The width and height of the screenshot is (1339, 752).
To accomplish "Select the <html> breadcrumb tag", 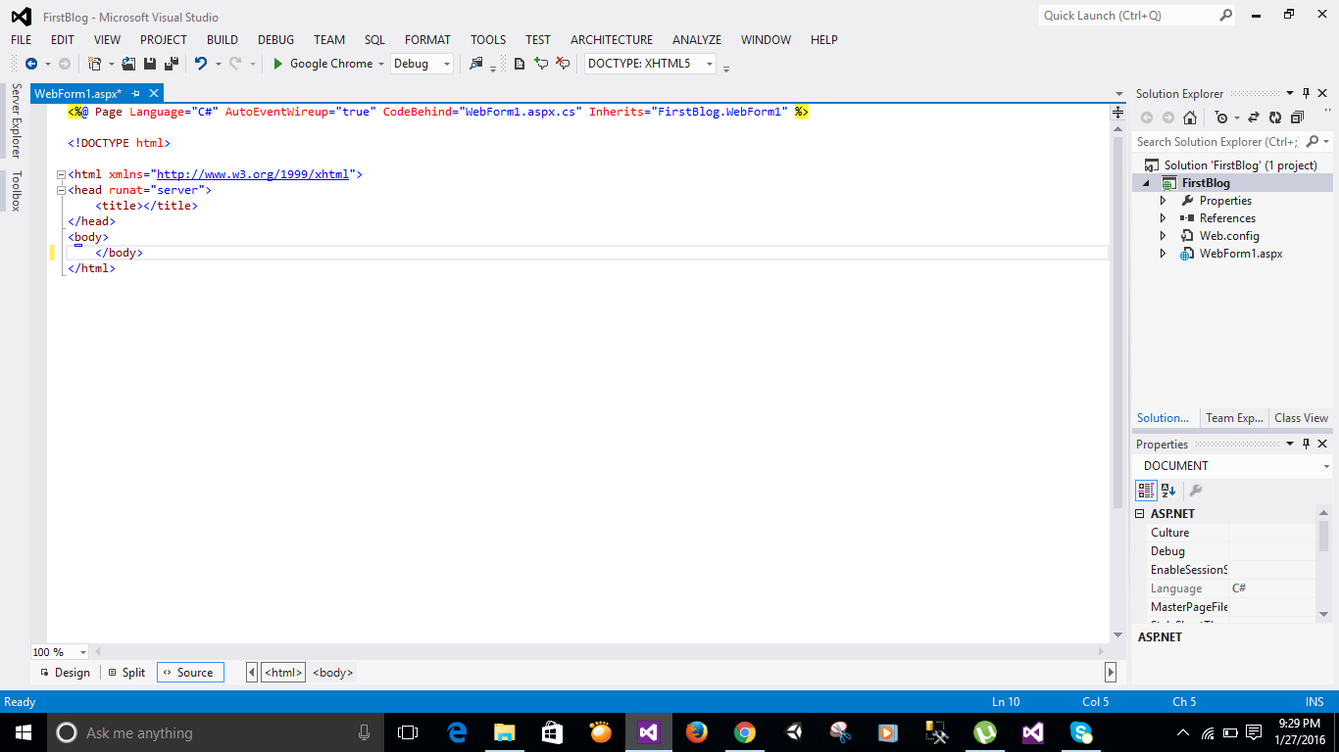I will coord(283,673).
